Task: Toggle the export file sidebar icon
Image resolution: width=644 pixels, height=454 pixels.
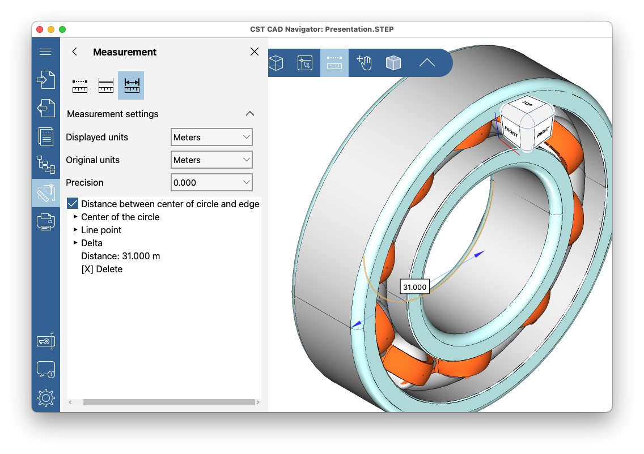Action: (46, 108)
